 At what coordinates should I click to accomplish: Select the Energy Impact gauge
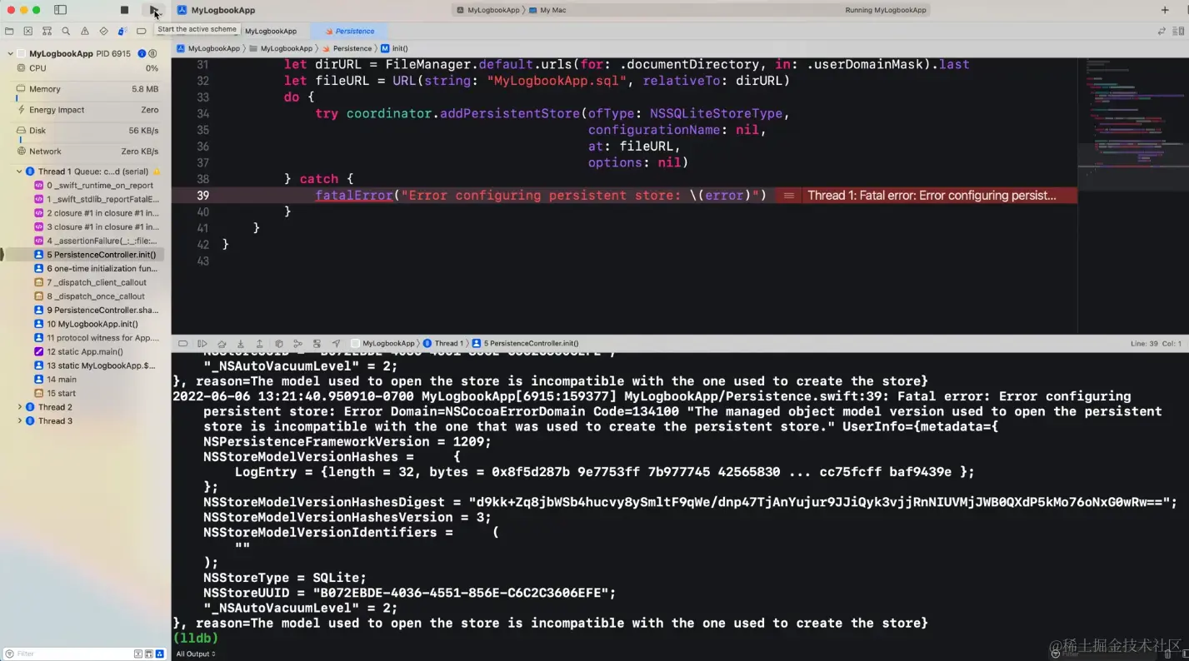point(87,110)
